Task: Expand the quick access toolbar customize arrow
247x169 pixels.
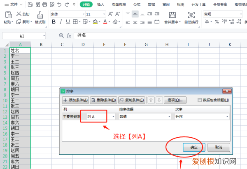Action: [x=74, y=5]
